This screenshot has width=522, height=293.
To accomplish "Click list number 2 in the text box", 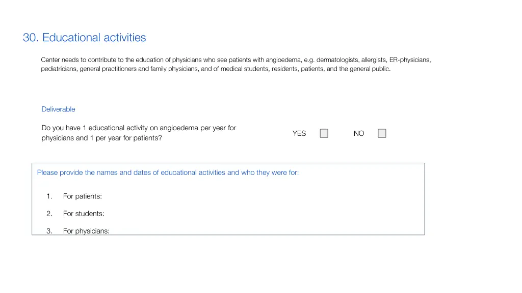I will [49, 214].
